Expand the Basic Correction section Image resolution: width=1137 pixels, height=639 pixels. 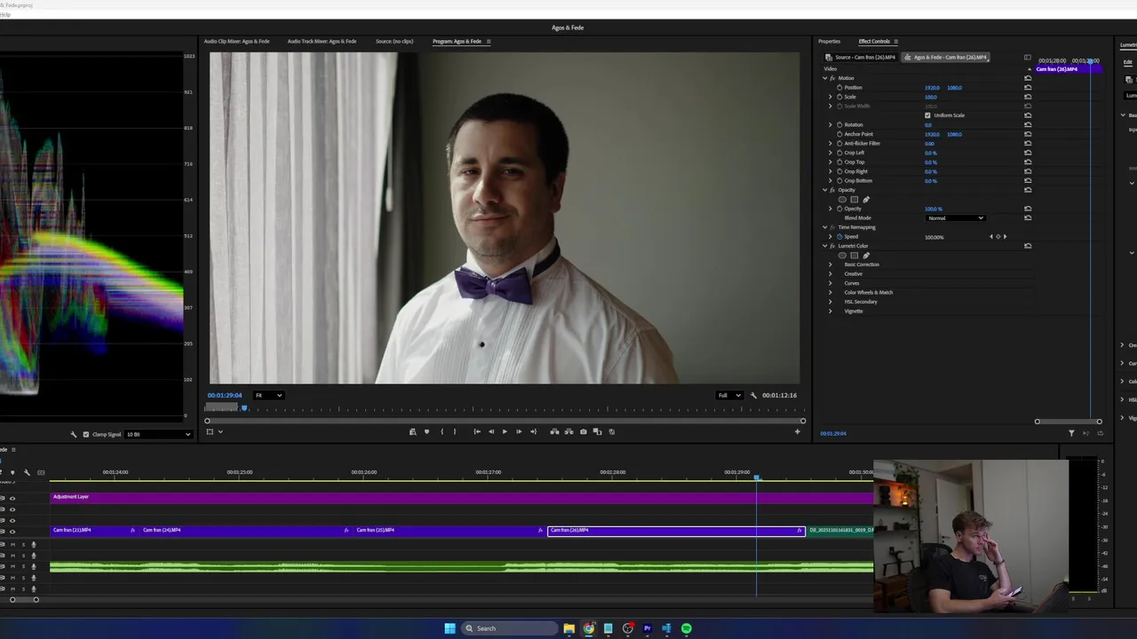coord(831,264)
